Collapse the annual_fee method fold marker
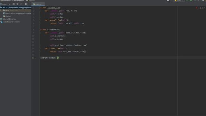 [40, 20]
